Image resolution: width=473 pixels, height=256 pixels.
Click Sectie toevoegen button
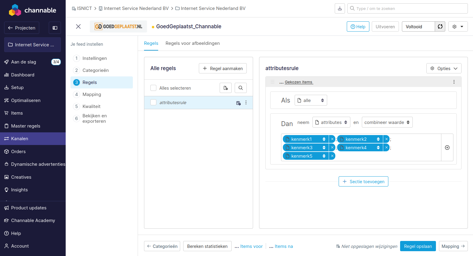tap(363, 181)
